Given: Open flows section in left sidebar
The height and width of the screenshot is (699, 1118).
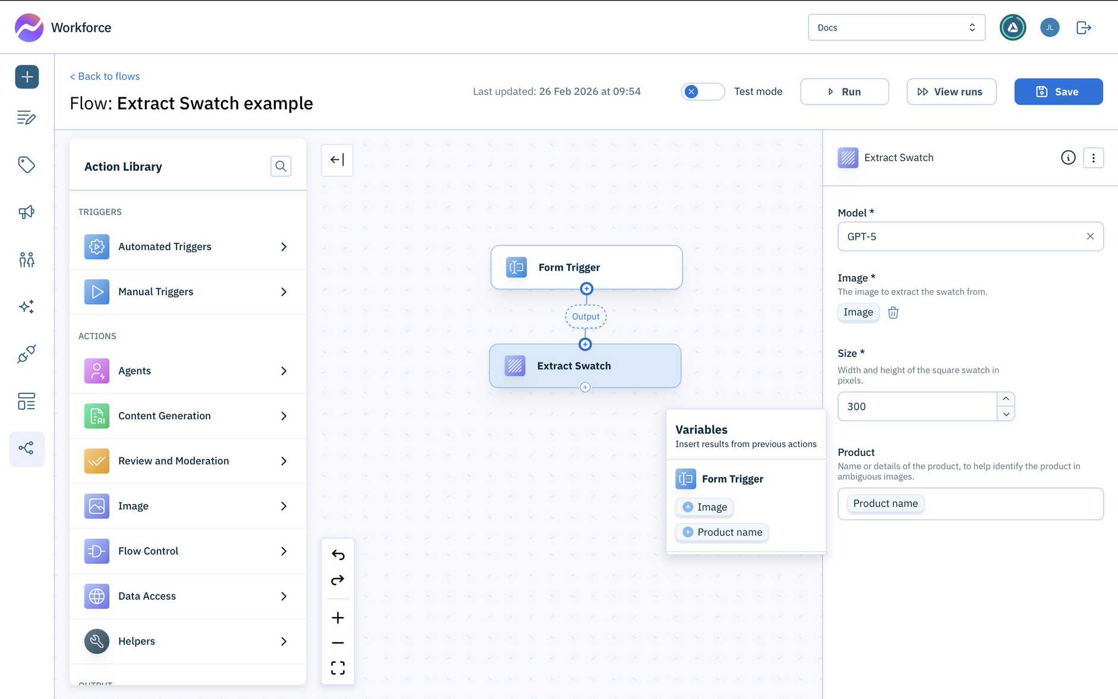Looking at the screenshot, I should coord(27,448).
